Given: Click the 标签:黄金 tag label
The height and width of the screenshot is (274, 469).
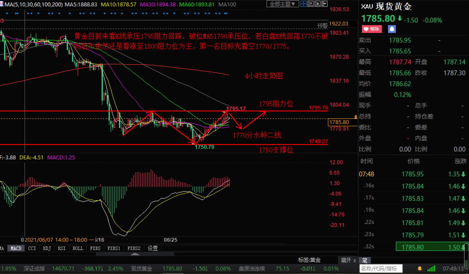Looking at the screenshot, I should pyautogui.click(x=309, y=260).
